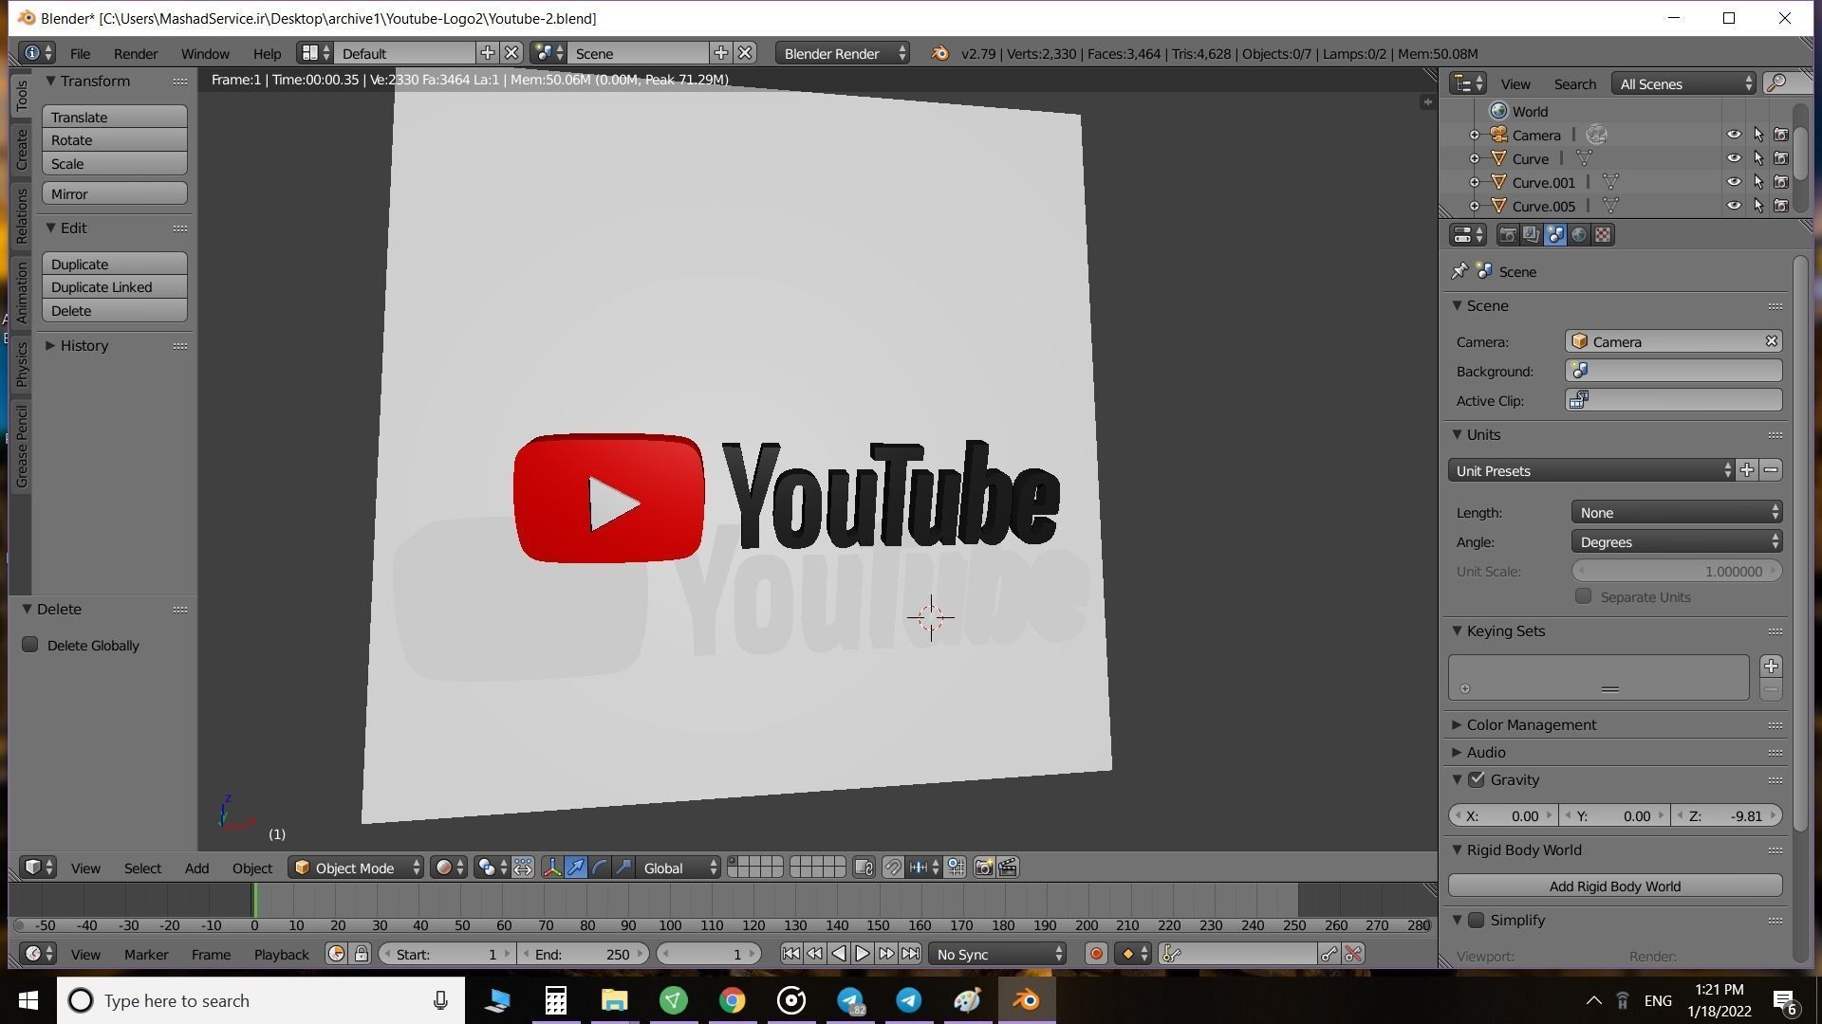Enable Delete Globally checkbox
This screenshot has height=1024, width=1822.
pyautogui.click(x=30, y=645)
